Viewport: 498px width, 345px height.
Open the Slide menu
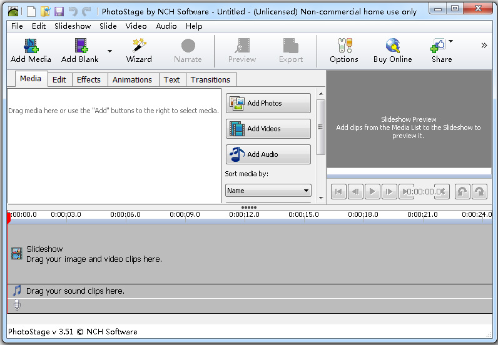(108, 26)
